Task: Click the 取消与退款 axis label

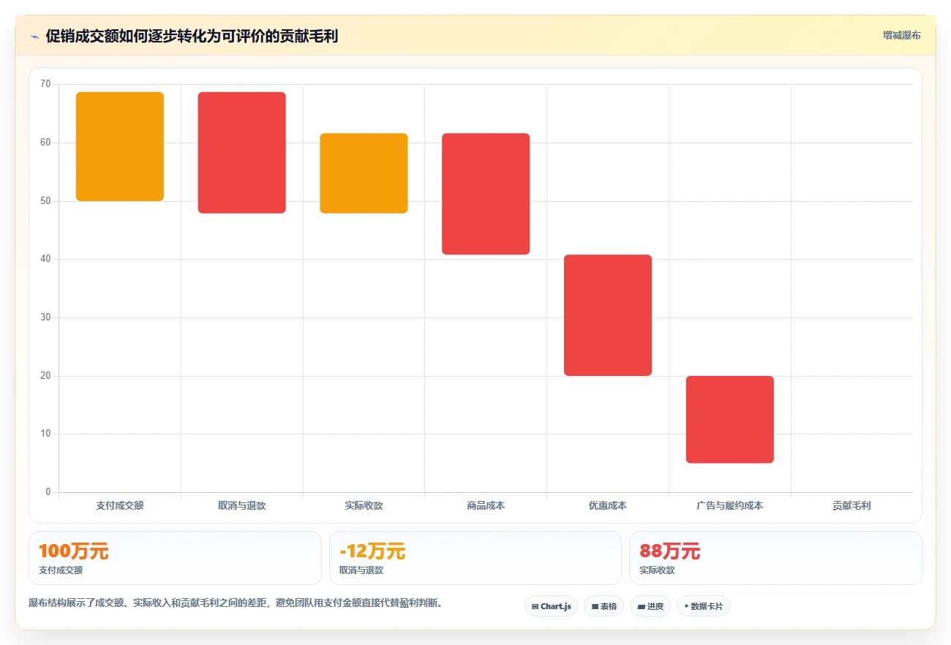Action: pos(241,505)
